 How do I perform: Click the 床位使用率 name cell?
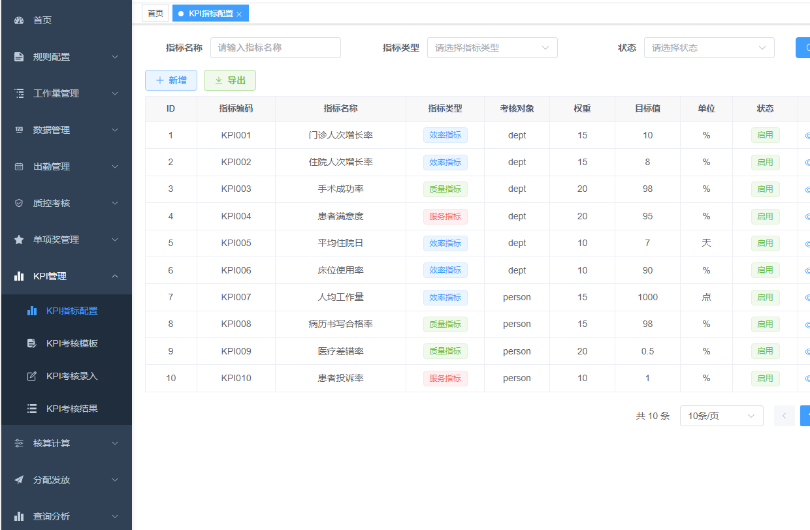pos(340,270)
